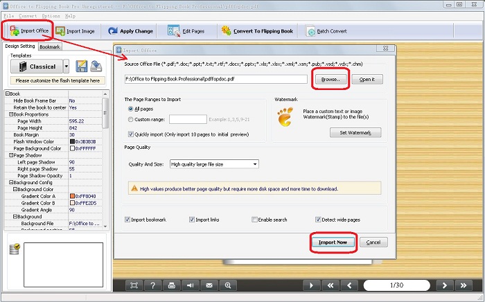The image size is (485, 302).
Task: Click the Custom range input field
Action: 188,119
